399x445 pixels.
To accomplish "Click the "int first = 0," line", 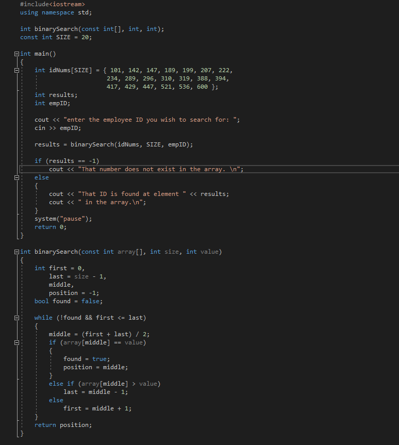I will coord(60,268).
